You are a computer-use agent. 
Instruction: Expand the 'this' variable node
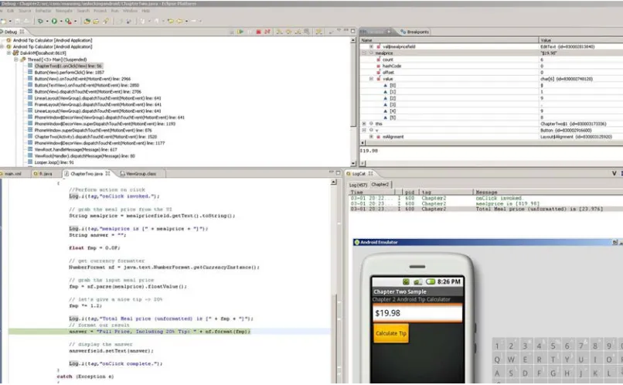(364, 124)
